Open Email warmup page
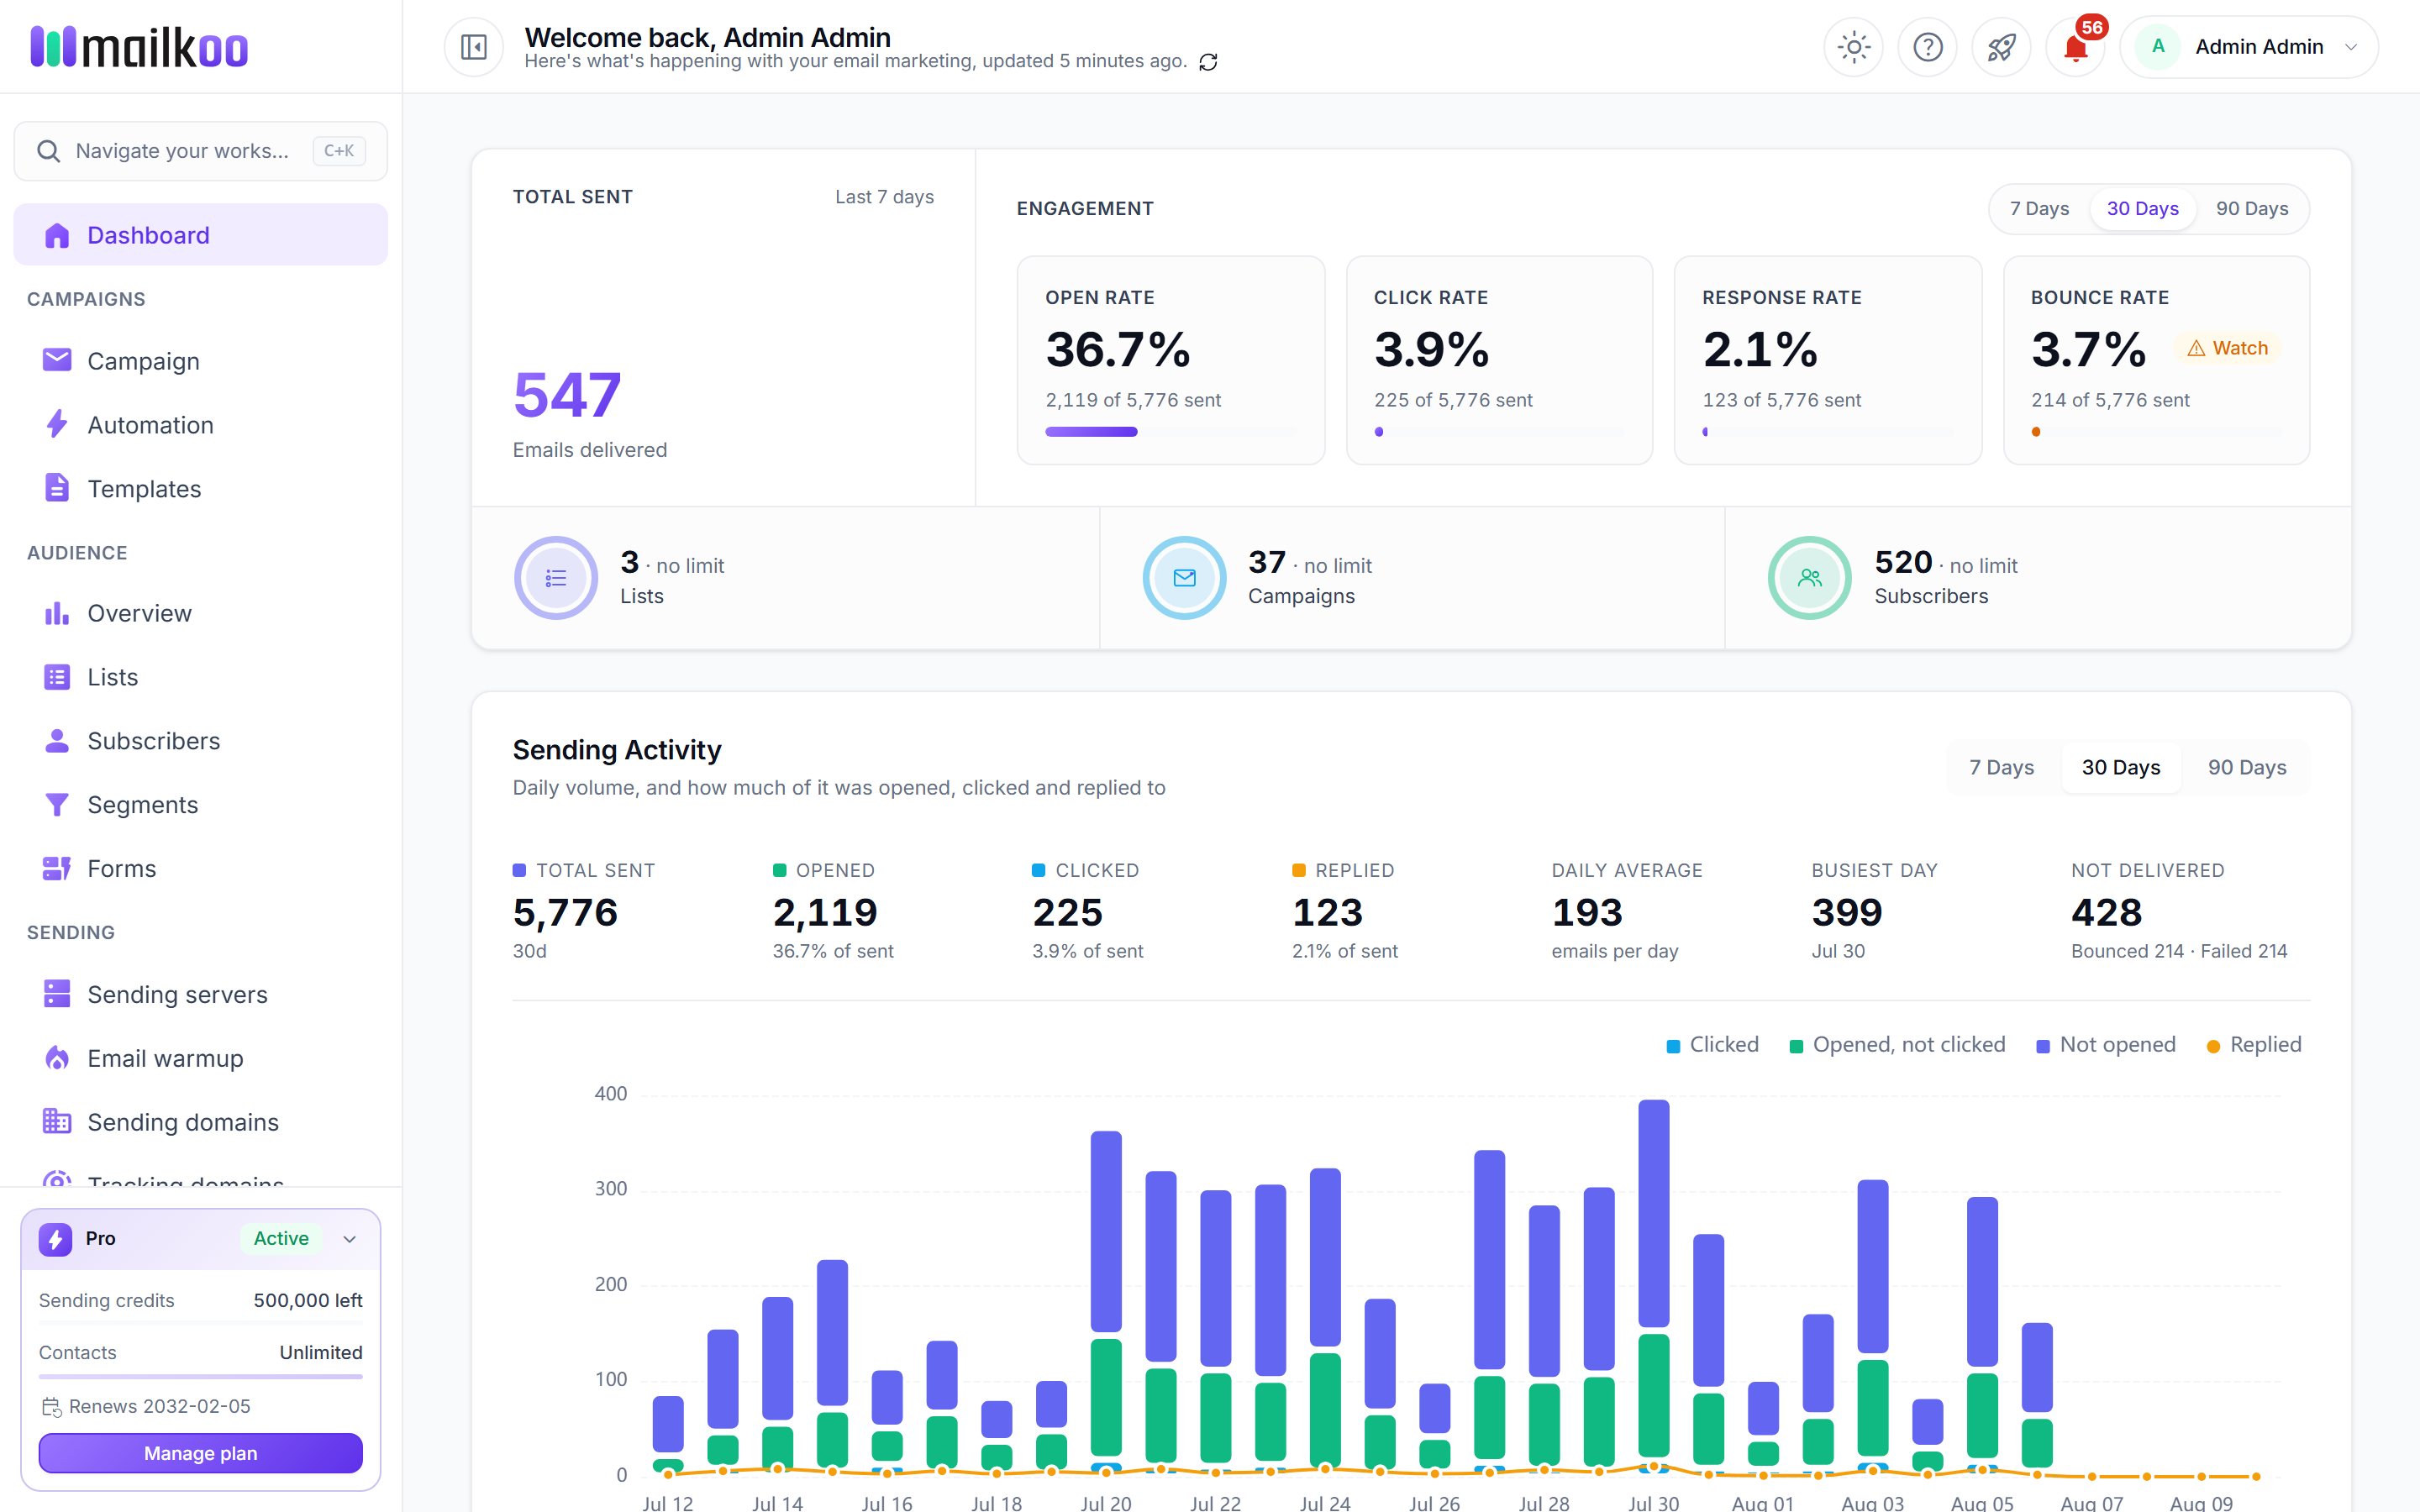Viewport: 2420px width, 1512px height. point(201,1058)
